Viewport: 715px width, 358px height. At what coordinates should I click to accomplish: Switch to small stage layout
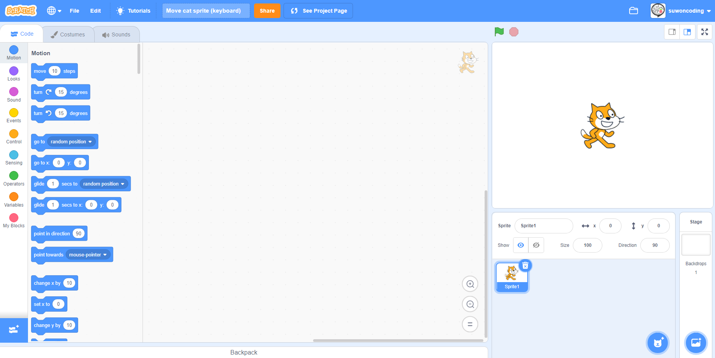pos(672,32)
